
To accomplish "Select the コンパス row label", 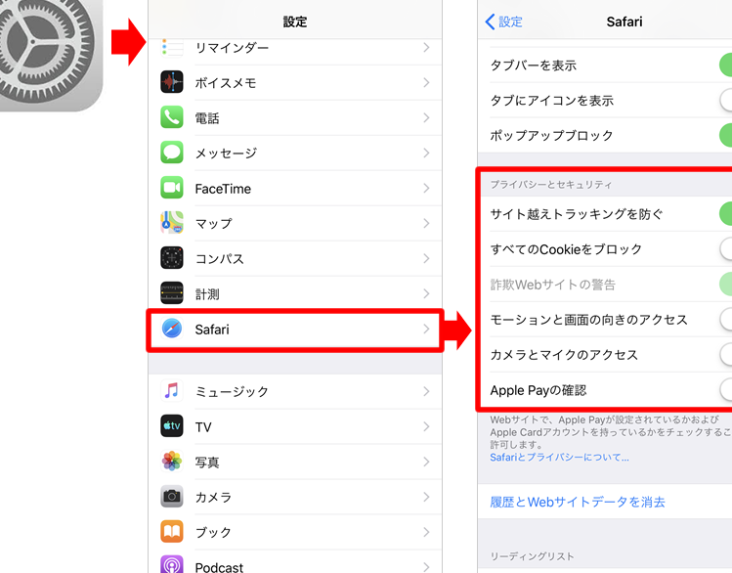I will 220,259.
